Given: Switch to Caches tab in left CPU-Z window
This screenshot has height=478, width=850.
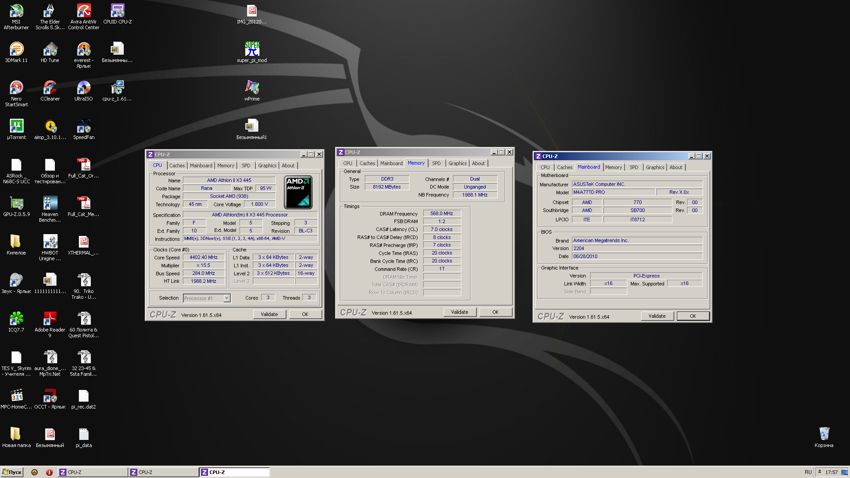Looking at the screenshot, I should tap(177, 166).
